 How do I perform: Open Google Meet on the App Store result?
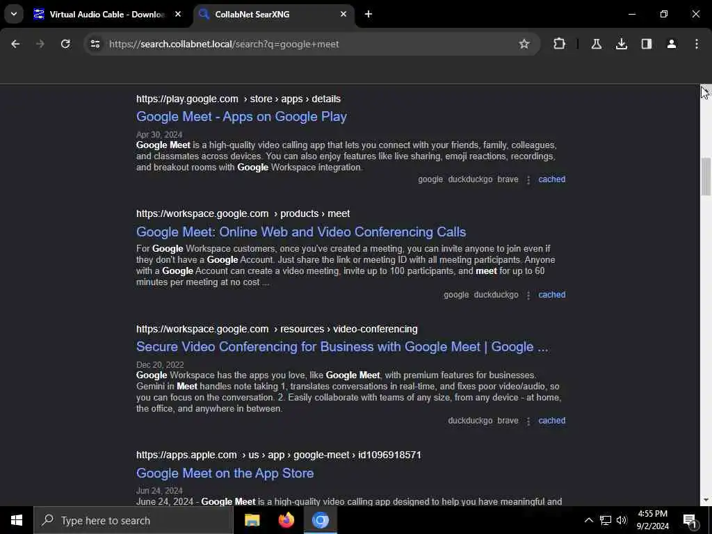[225, 473]
